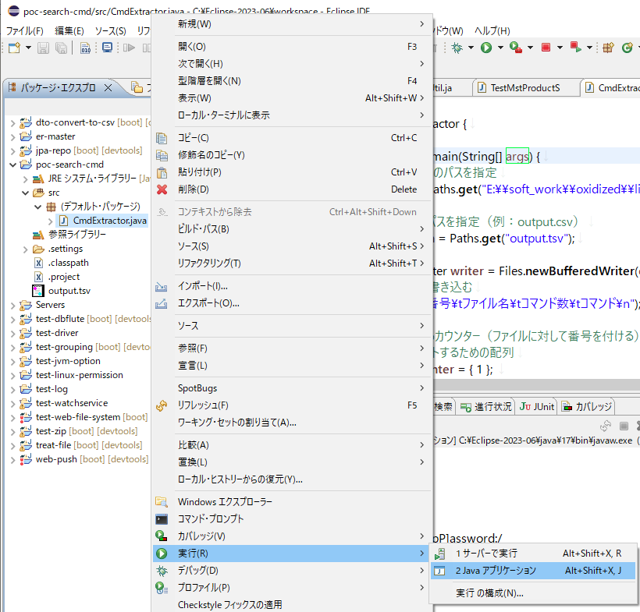640x612 pixels.
Task: Click the Save All toolbar icon
Action: [61, 48]
